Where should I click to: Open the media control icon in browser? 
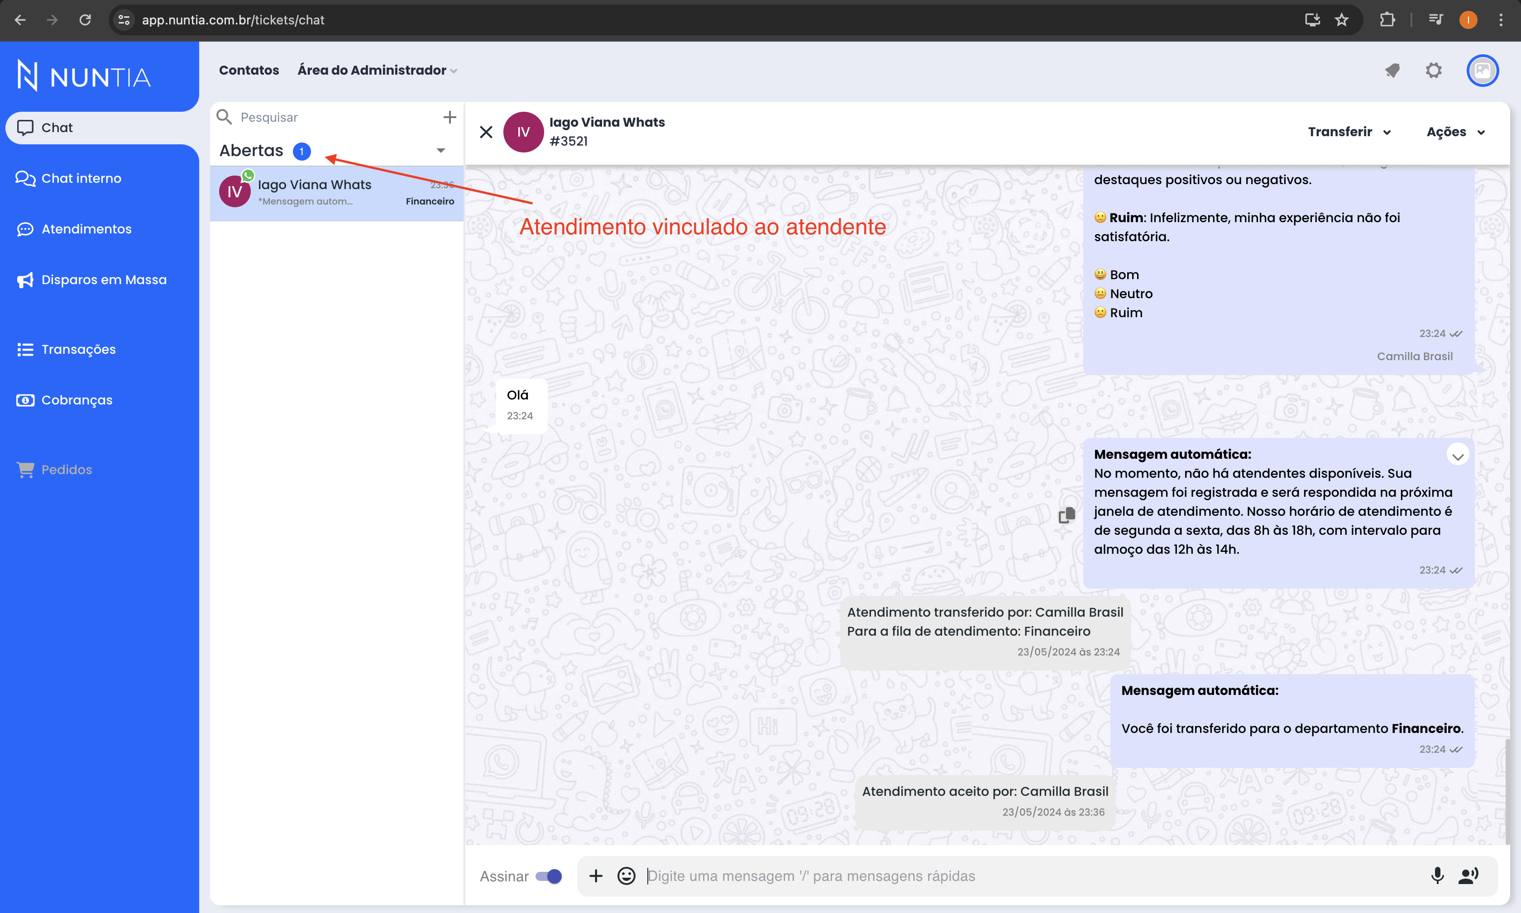[1435, 20]
